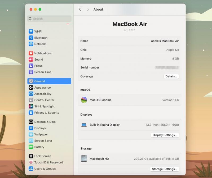212x178 pixels.
Task: Open the Displays sun icon
Action: pyautogui.click(x=31, y=128)
